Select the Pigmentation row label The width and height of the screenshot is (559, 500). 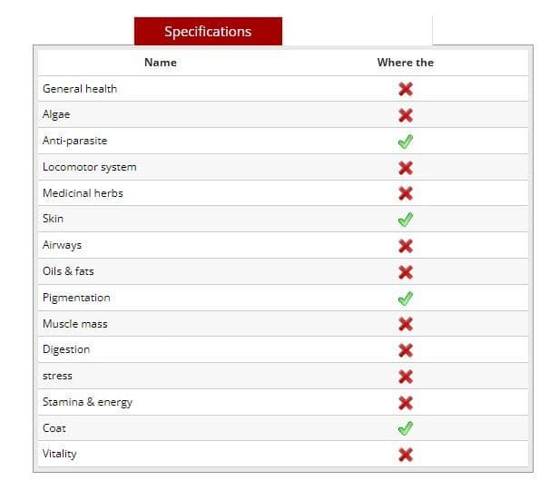pos(76,298)
